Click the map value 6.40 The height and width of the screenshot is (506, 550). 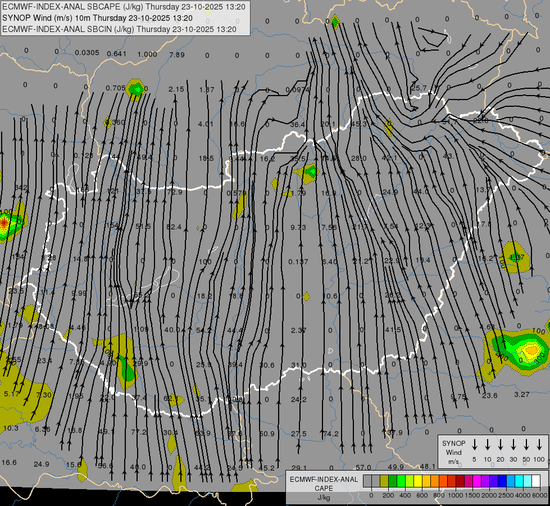pos(329,261)
